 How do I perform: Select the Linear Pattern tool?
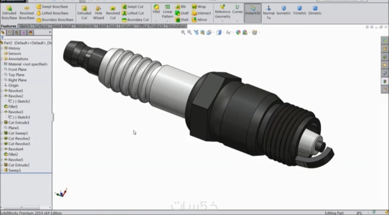point(167,12)
